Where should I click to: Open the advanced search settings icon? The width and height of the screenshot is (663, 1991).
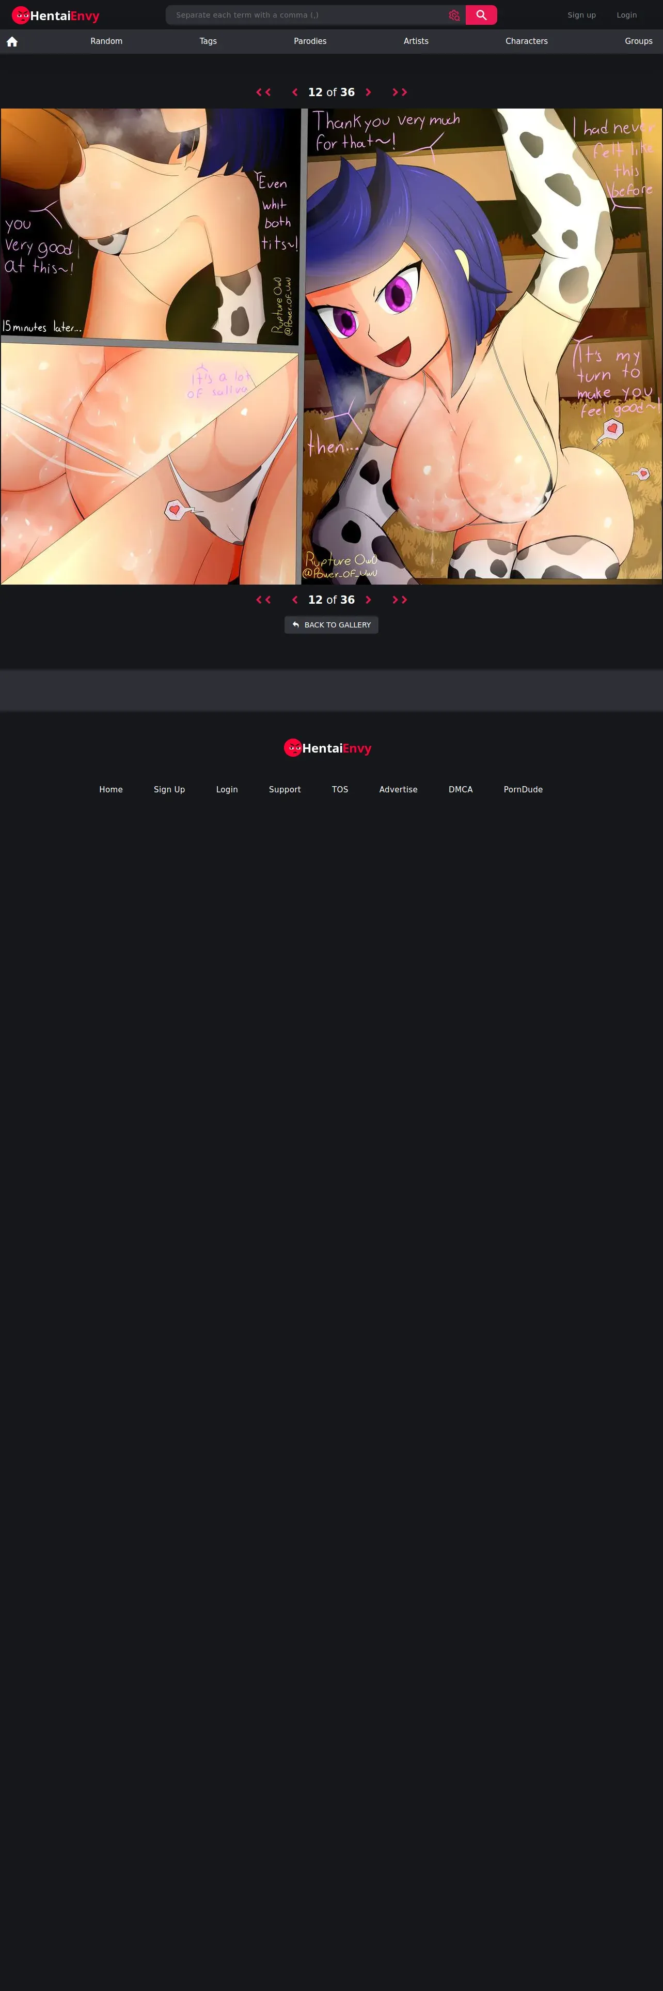tap(454, 16)
